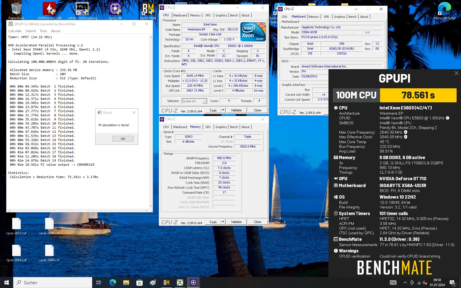Click the 78.561 s result score
This screenshot has height=288, width=461.
click(418, 95)
